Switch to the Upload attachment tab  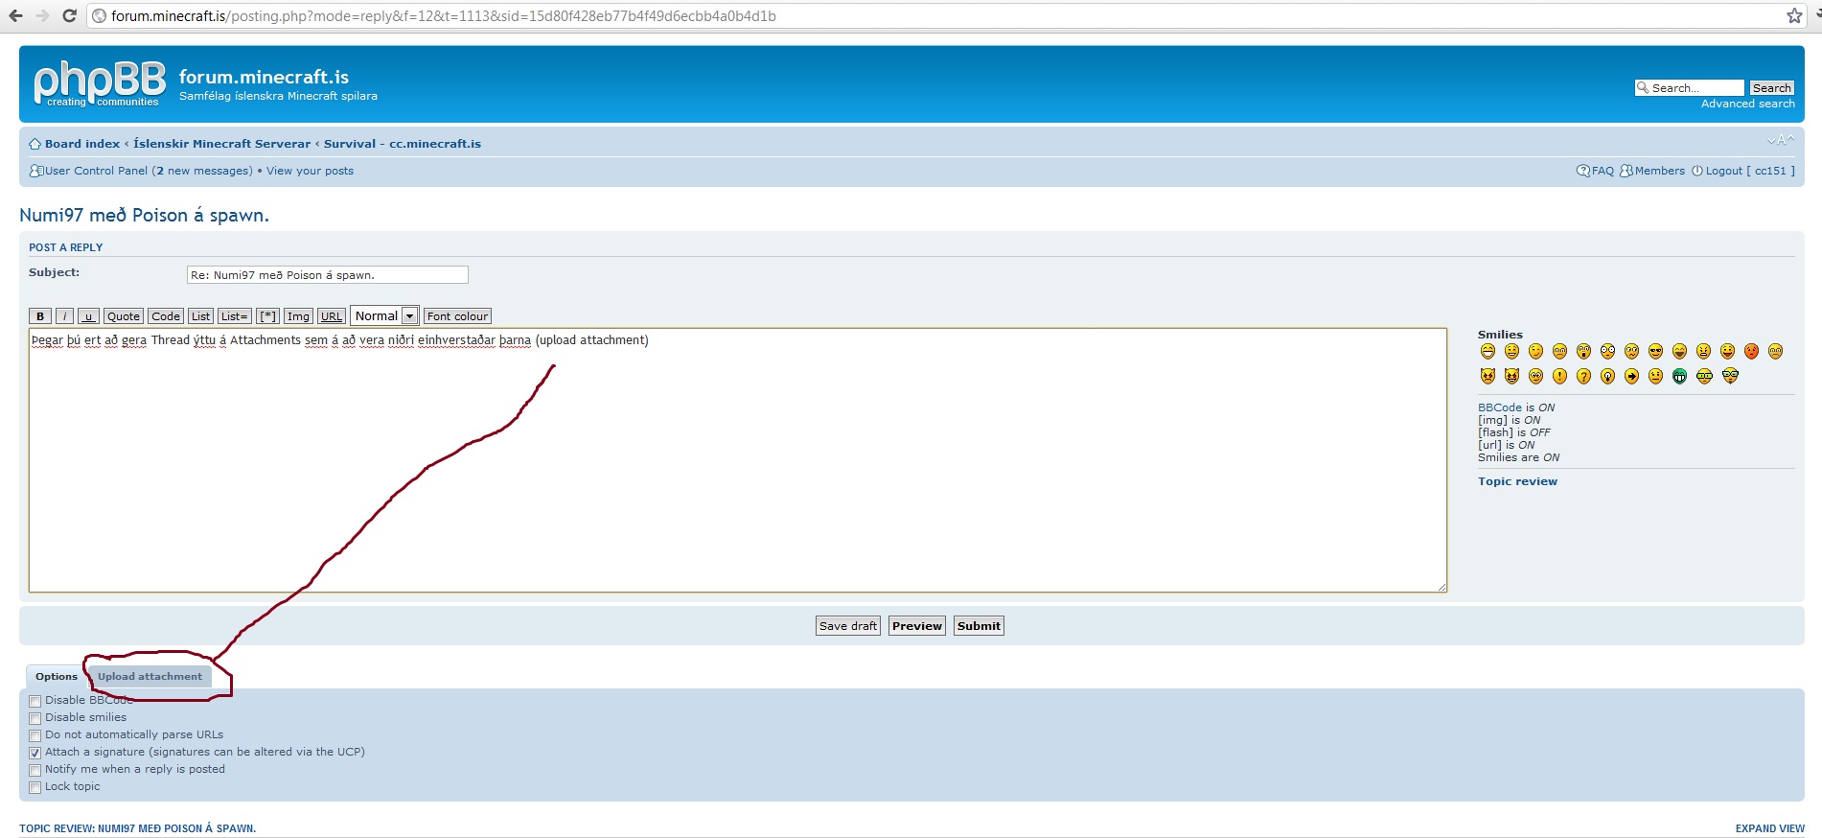[x=150, y=676]
